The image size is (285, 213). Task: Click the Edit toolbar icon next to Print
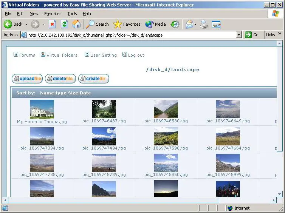pyautogui.click(x=216, y=24)
